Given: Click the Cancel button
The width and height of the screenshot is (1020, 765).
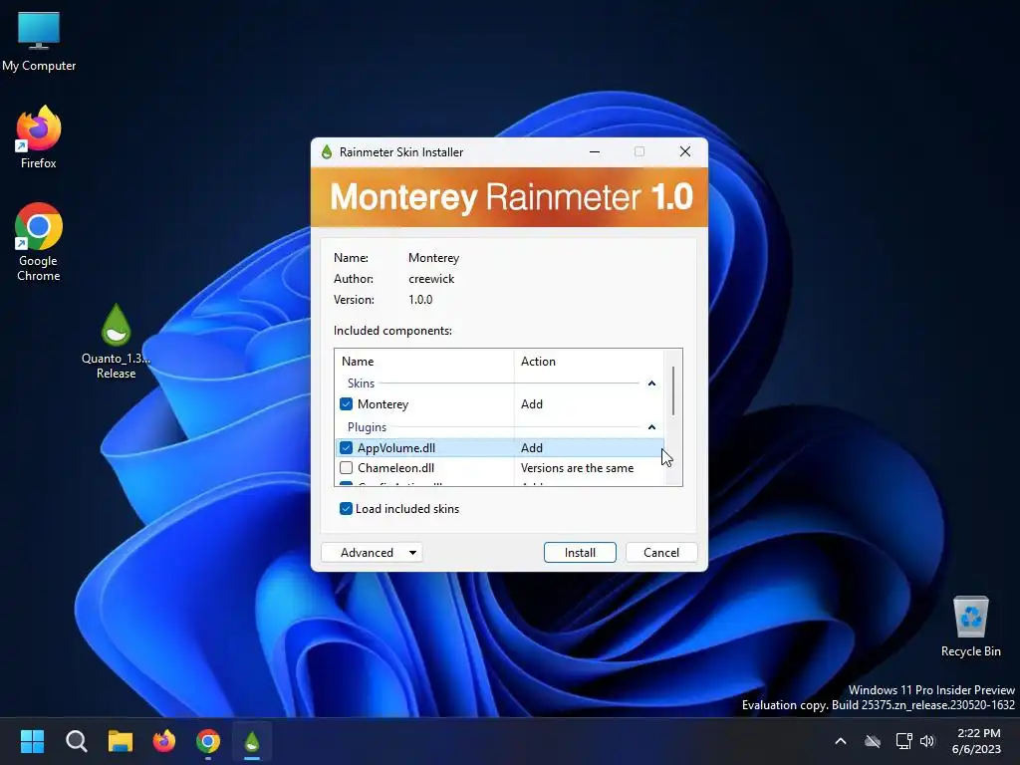Looking at the screenshot, I should 661,552.
